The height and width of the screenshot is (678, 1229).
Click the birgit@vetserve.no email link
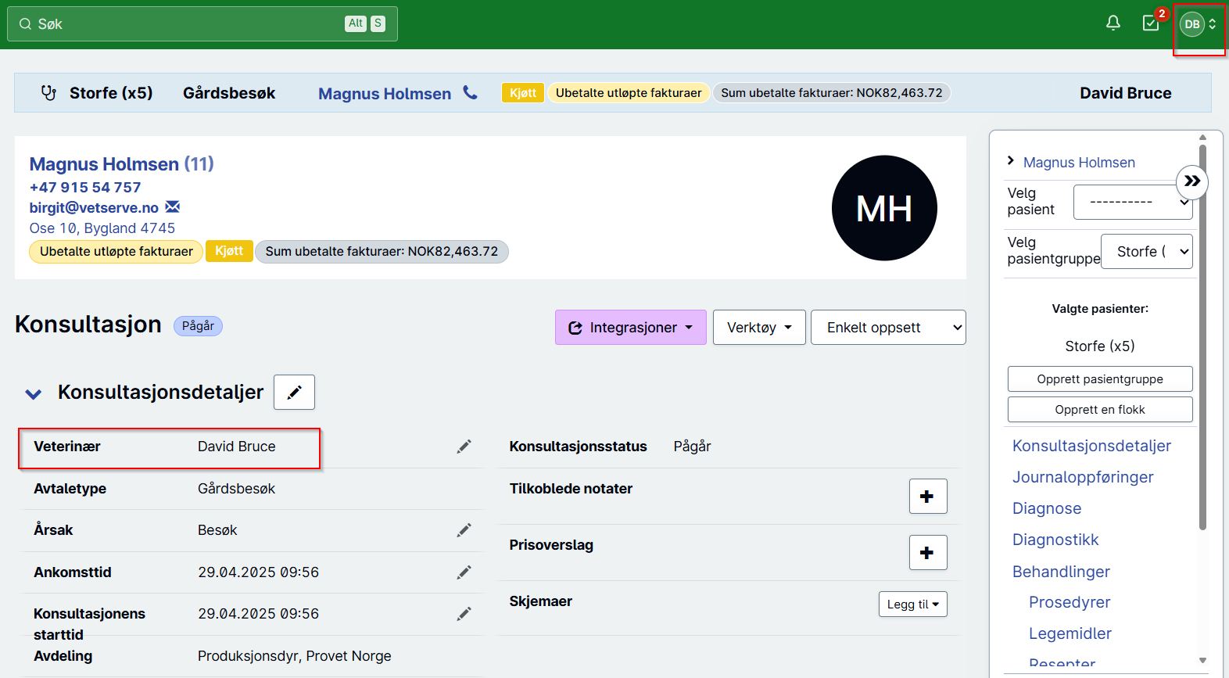coord(94,208)
